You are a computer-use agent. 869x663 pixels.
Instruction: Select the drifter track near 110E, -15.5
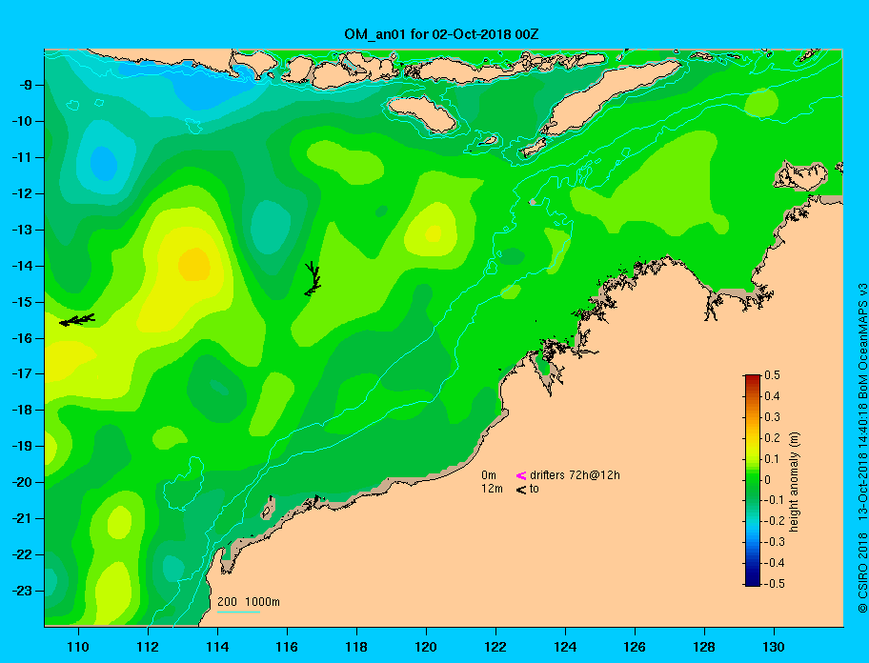[77, 319]
